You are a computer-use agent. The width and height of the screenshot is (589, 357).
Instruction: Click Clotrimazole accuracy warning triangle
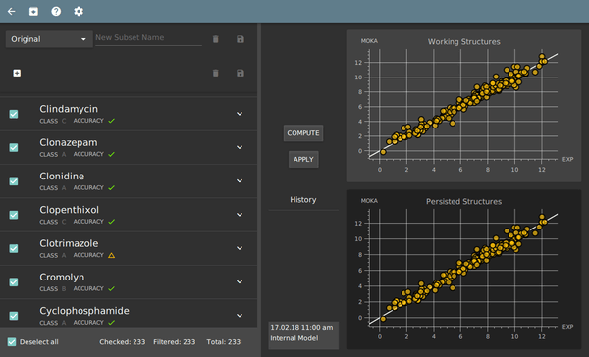tap(112, 255)
